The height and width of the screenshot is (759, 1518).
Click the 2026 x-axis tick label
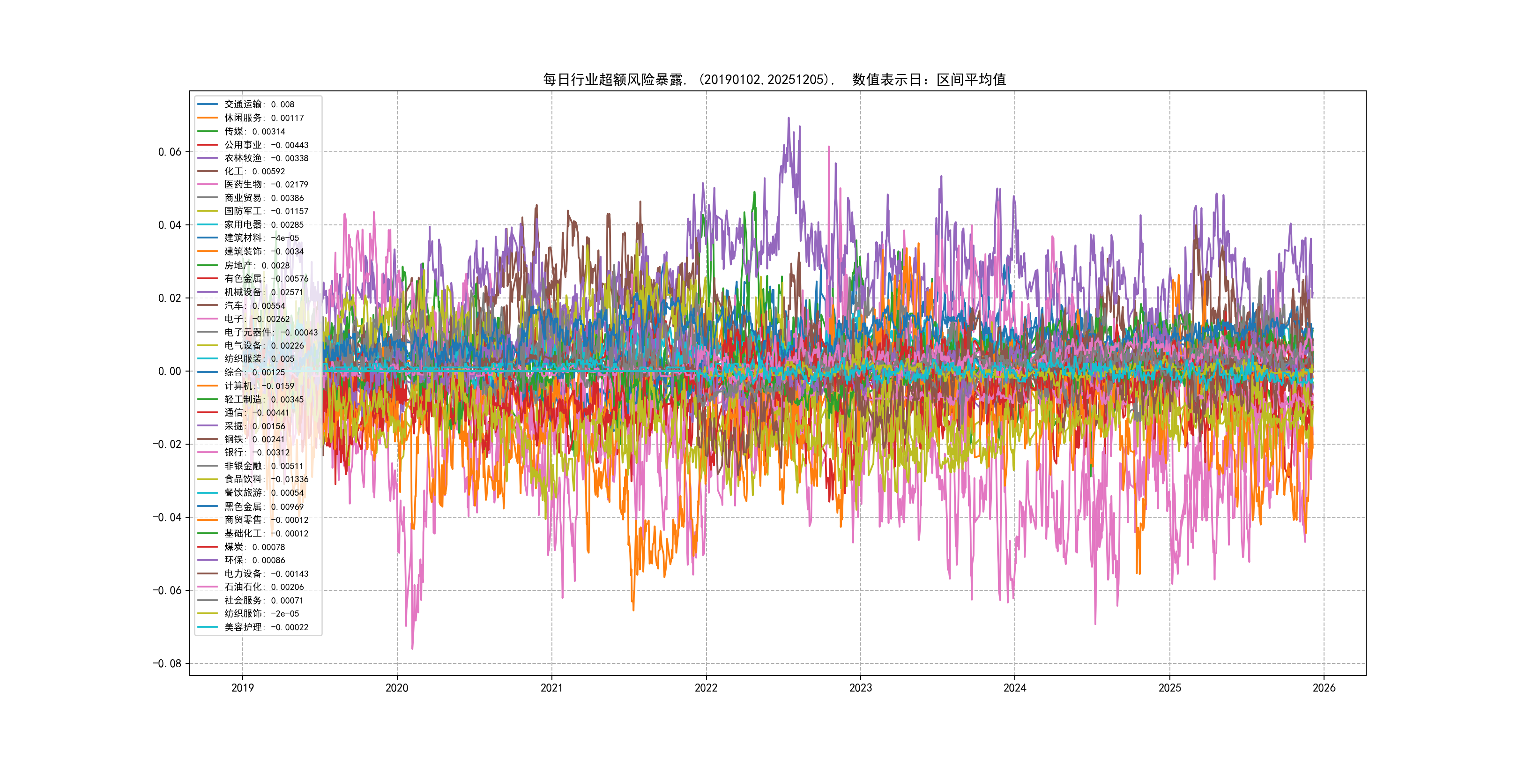point(1324,688)
